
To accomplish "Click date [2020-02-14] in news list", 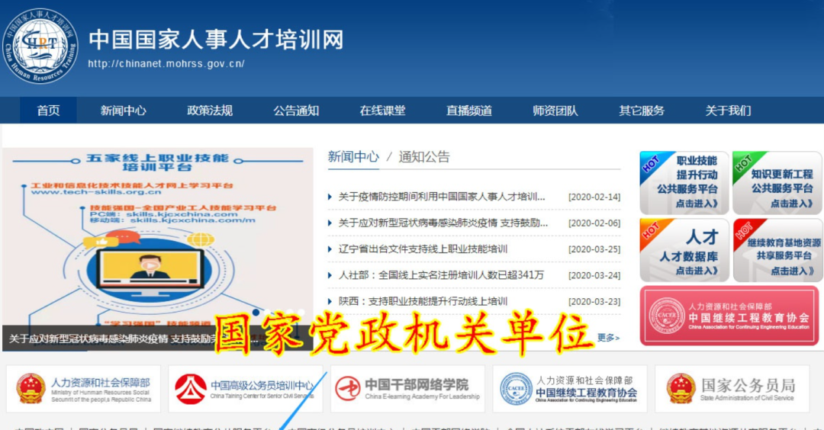I will pos(594,197).
